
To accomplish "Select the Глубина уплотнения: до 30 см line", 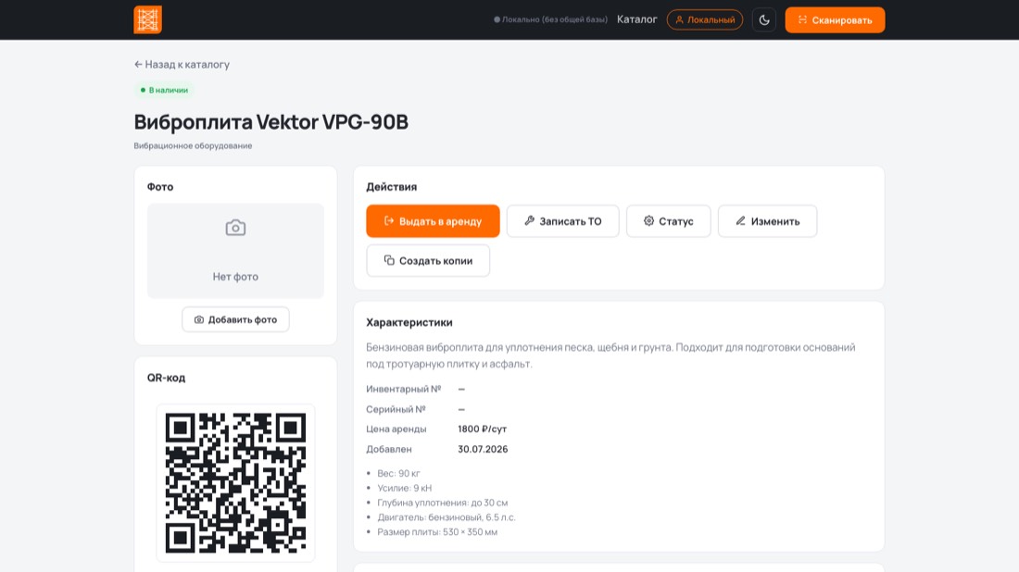I will point(443,503).
